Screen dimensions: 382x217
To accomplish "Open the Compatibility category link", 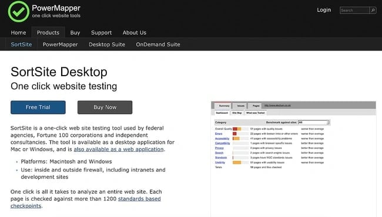I will pos(222,143).
